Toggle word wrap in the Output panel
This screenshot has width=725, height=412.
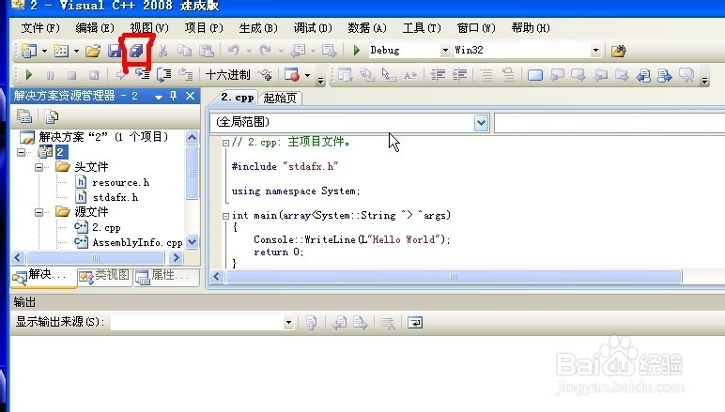click(415, 323)
